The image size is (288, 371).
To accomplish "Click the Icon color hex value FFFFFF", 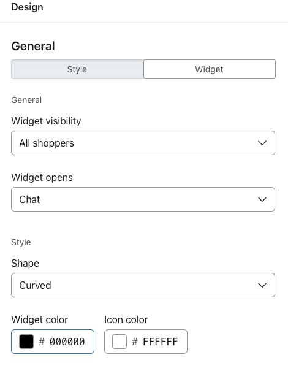I will point(161,342).
